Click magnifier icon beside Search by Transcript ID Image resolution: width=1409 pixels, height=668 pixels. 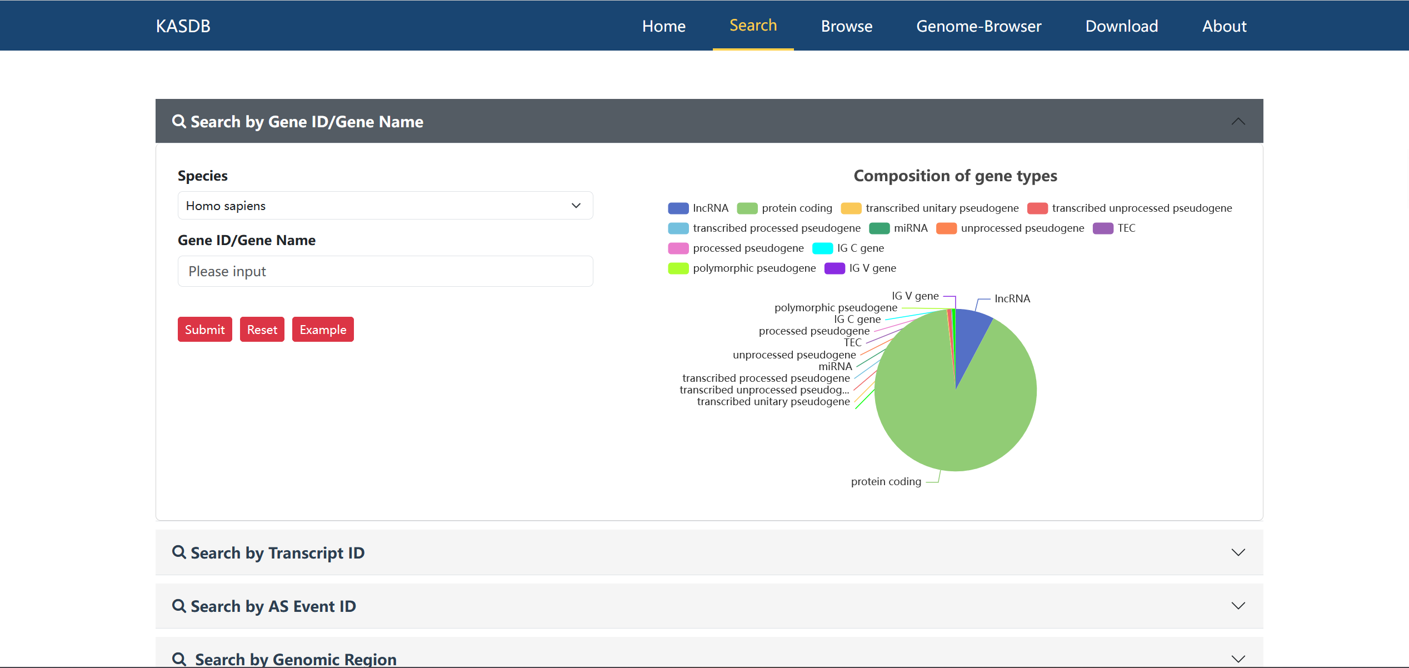pyautogui.click(x=178, y=552)
